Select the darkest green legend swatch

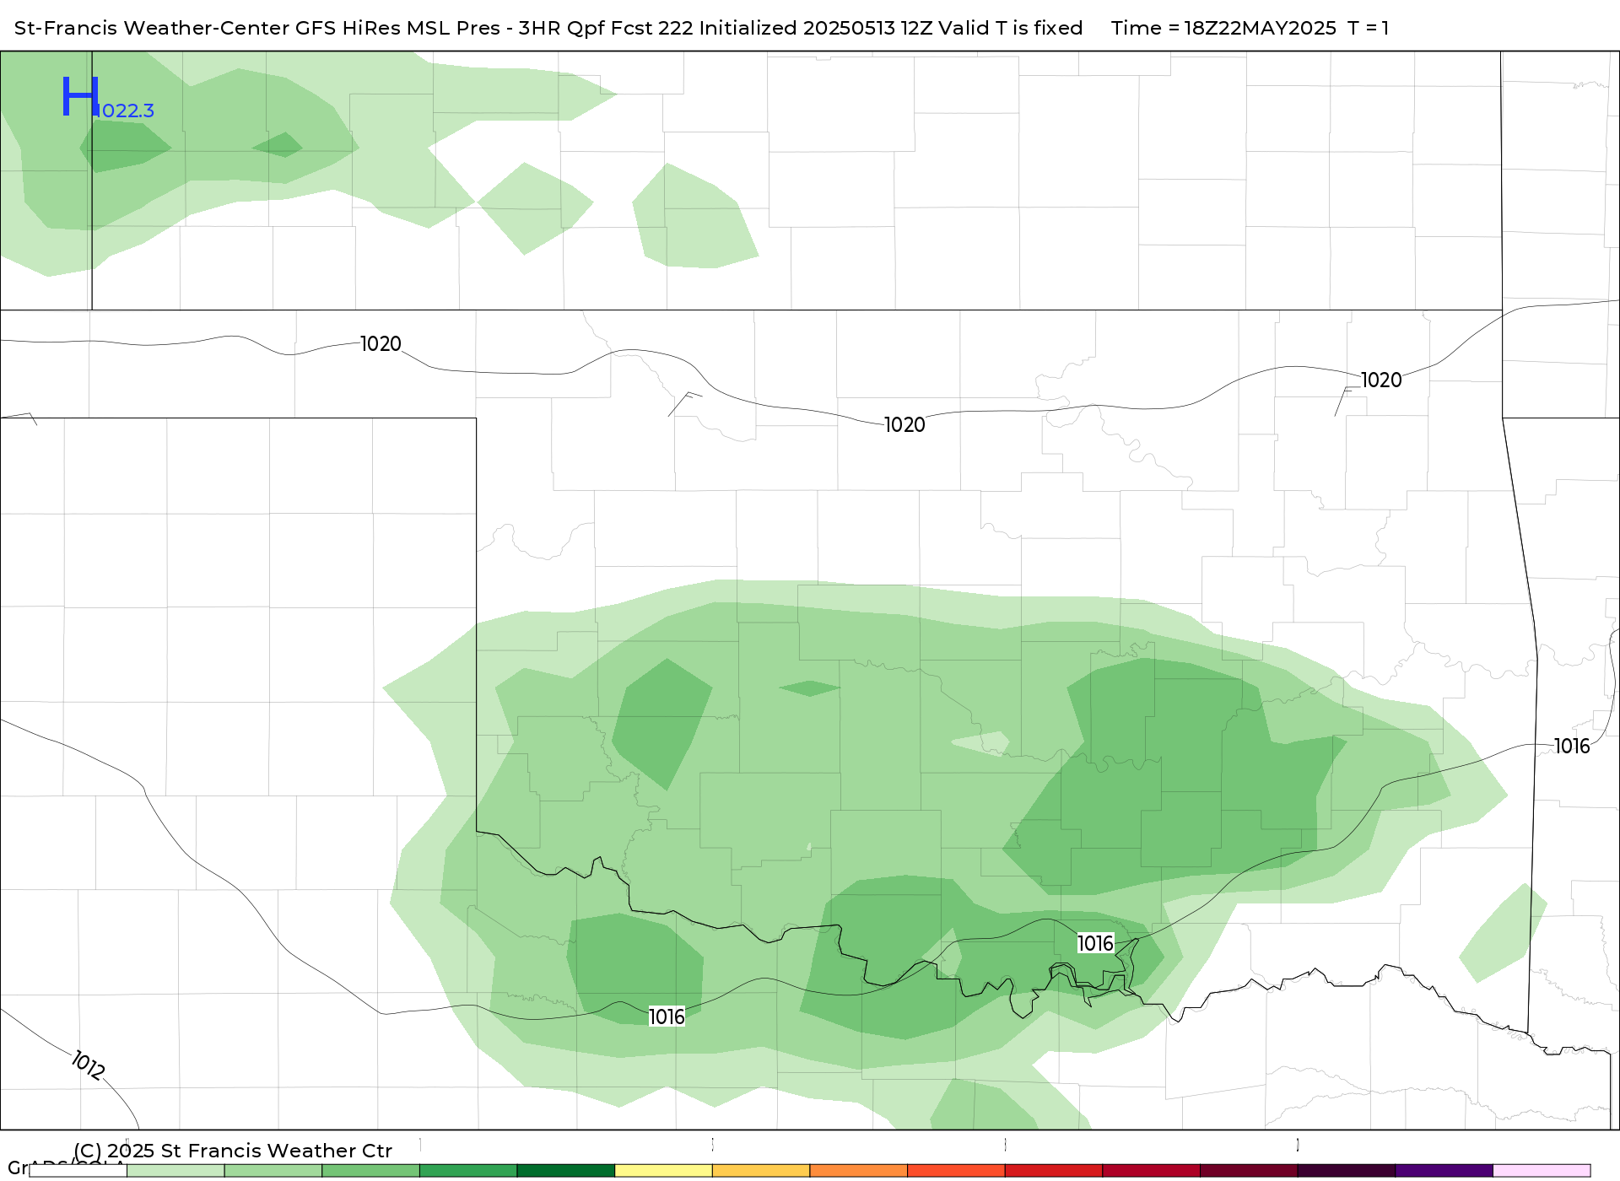pyautogui.click(x=565, y=1171)
